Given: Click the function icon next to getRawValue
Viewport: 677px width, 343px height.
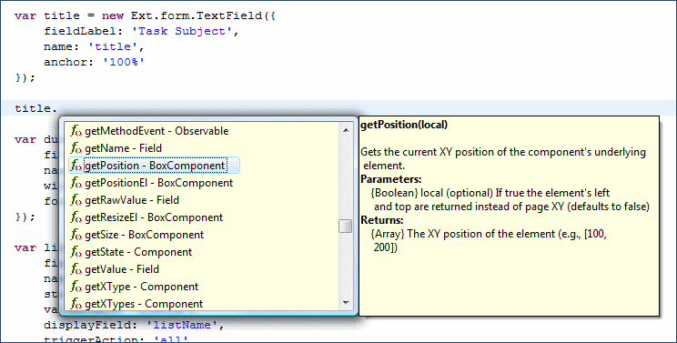Looking at the screenshot, I should coord(76,200).
